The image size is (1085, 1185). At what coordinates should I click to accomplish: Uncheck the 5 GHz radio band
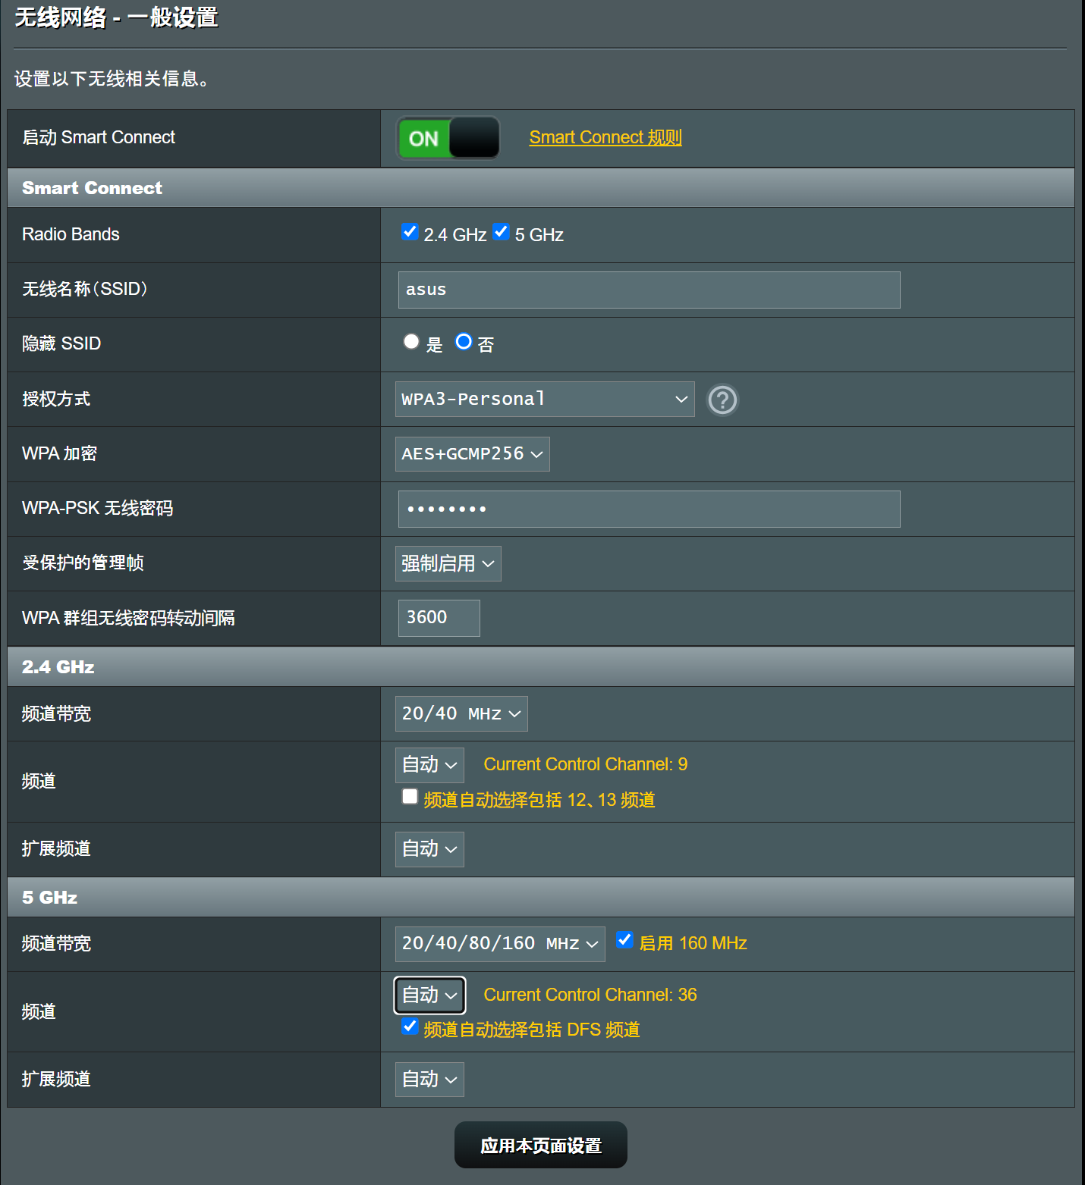501,232
